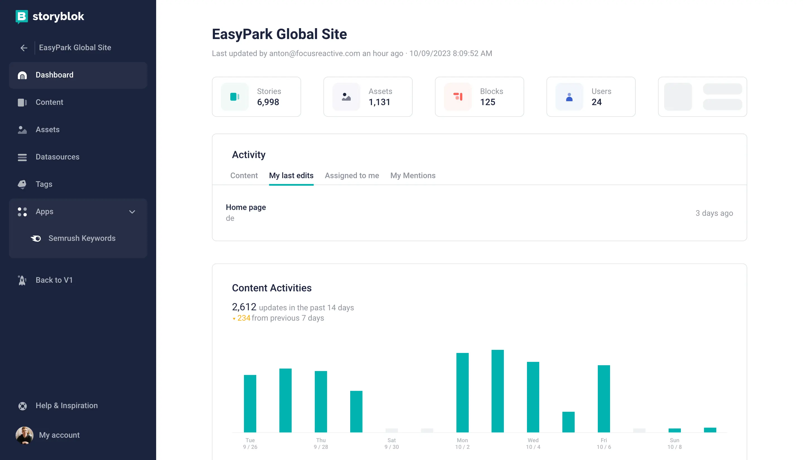The height and width of the screenshot is (460, 803).
Task: Open the Users stat card
Action: (591, 97)
